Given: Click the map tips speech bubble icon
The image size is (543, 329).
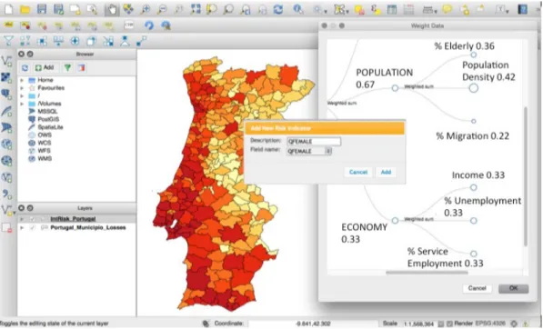Looking at the screenshot, I should coord(447,9).
